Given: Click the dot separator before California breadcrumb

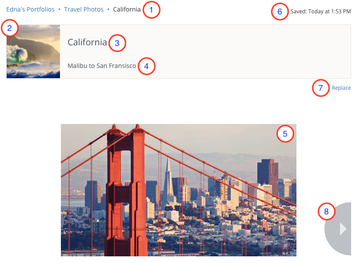Looking at the screenshot, I should point(108,9).
